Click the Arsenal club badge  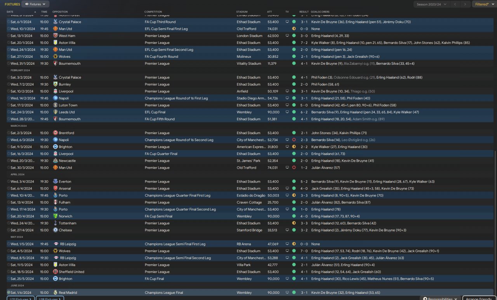click(55, 189)
